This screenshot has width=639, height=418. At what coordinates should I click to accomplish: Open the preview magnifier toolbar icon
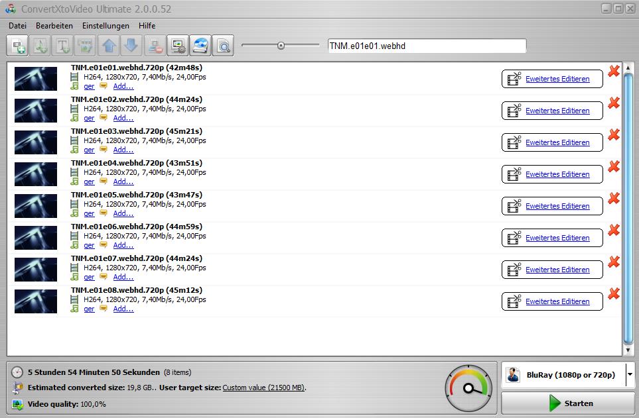tap(223, 46)
